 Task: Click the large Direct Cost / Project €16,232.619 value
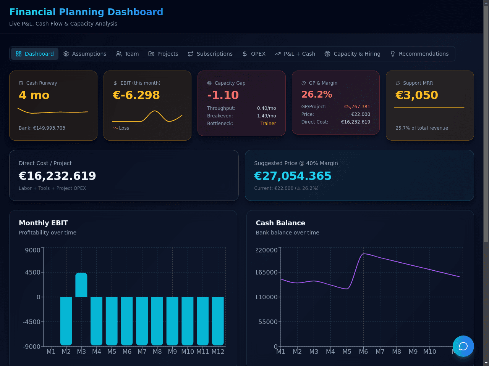[x=57, y=176]
